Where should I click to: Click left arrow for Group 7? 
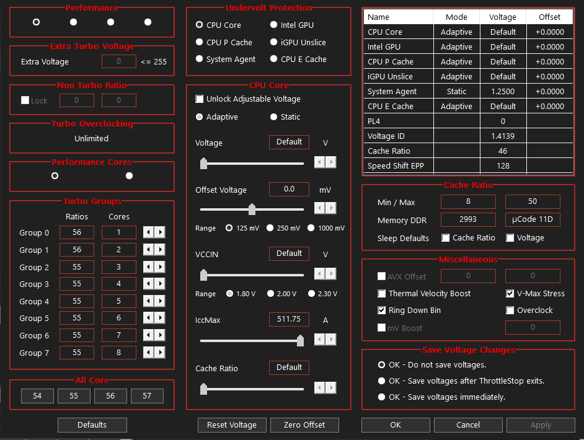148,352
